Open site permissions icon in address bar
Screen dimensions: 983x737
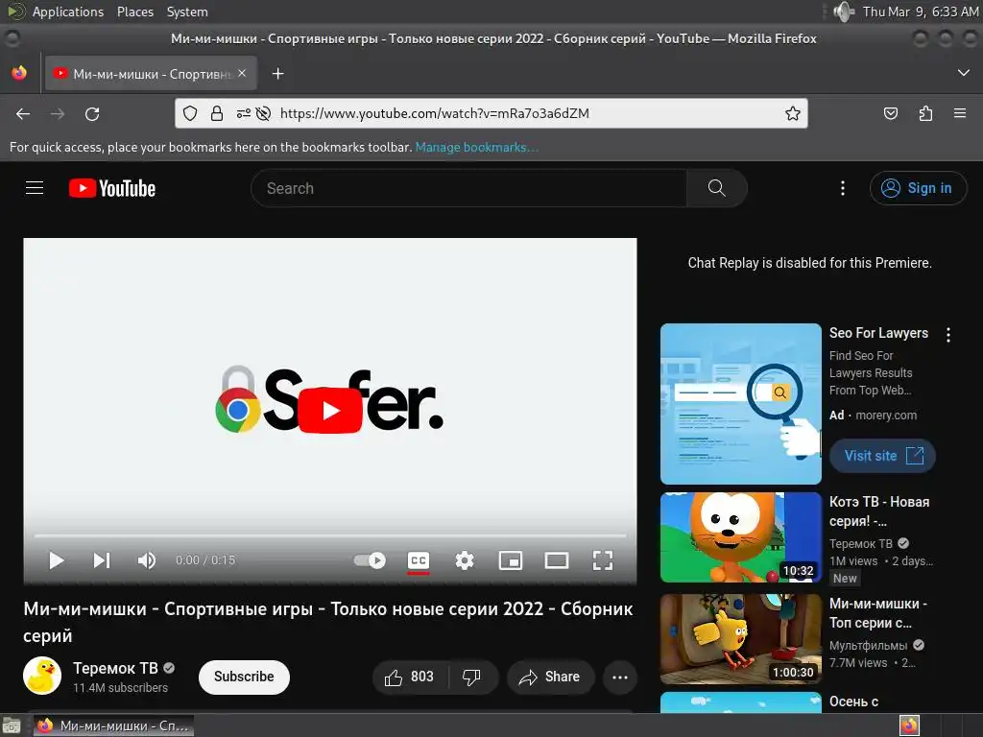243,113
